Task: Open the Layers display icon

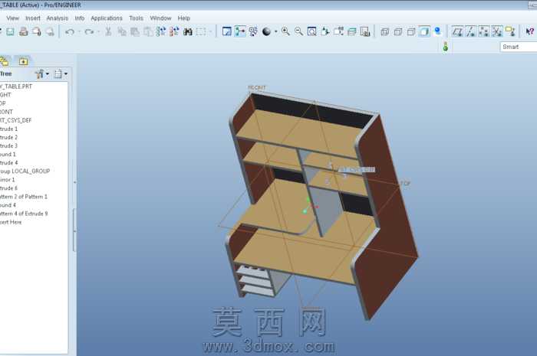Action: (x=351, y=32)
